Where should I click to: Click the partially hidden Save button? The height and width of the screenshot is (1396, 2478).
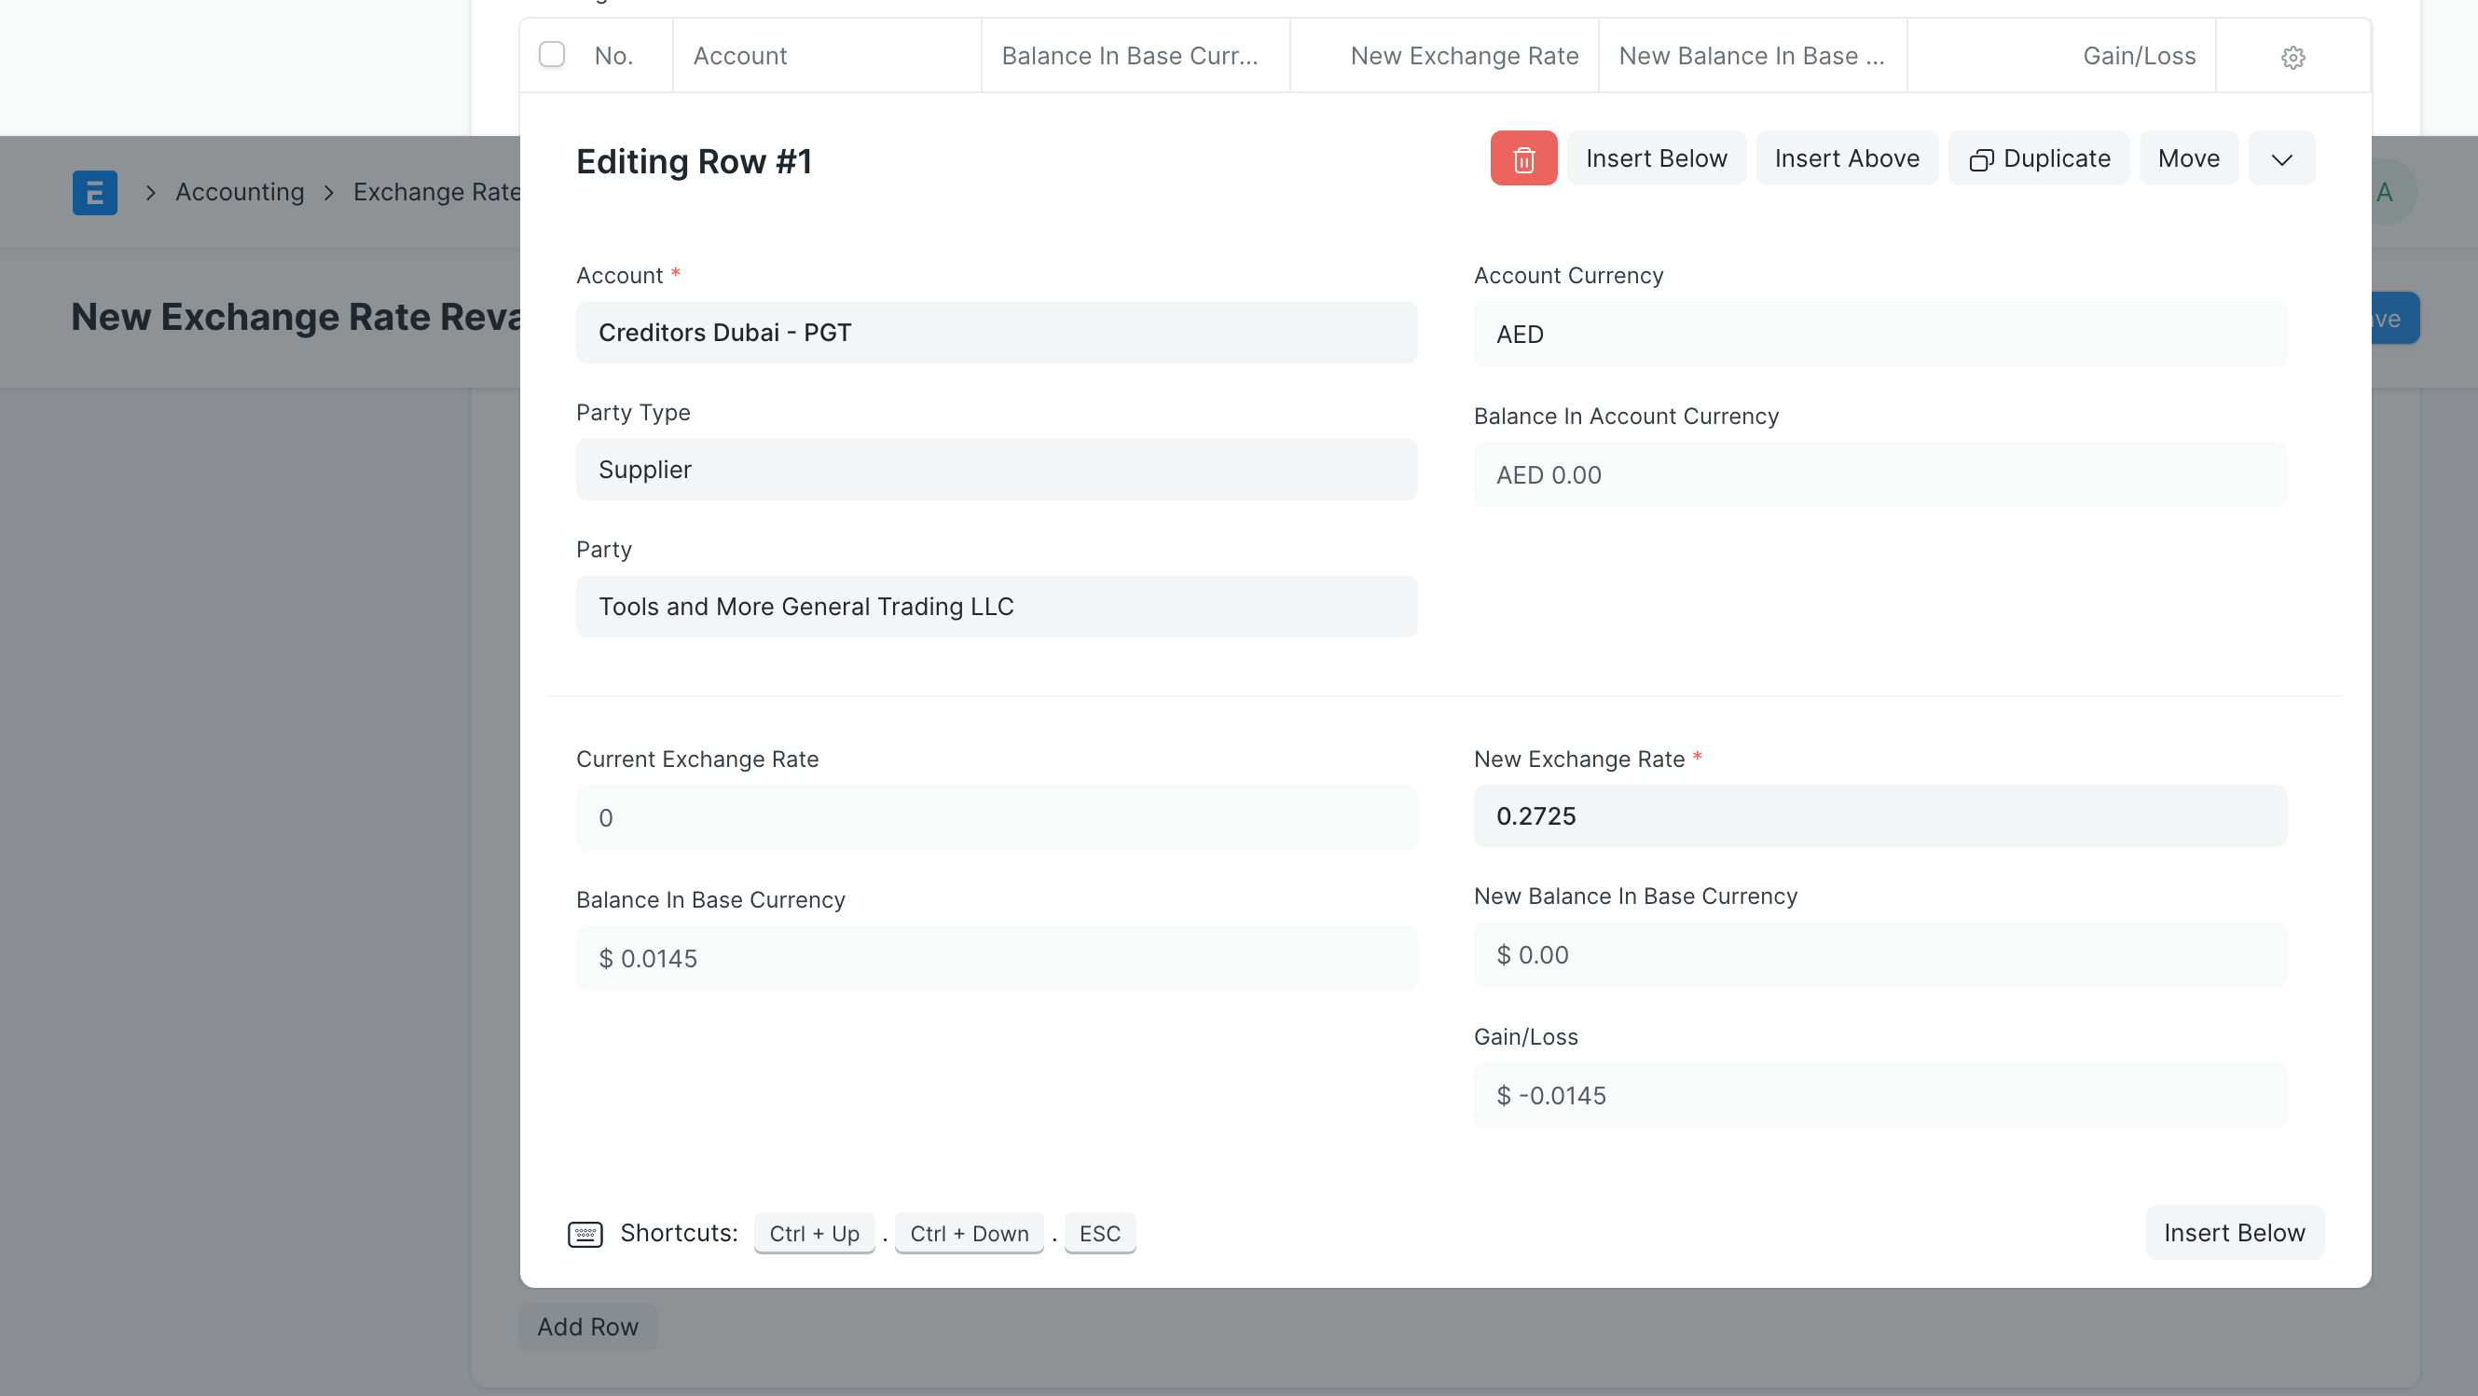(2394, 318)
